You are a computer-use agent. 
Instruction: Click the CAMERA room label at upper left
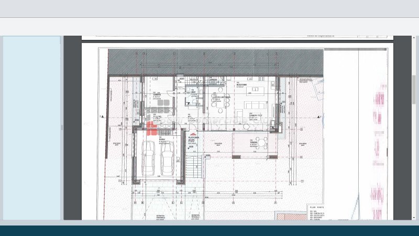pyautogui.click(x=157, y=95)
